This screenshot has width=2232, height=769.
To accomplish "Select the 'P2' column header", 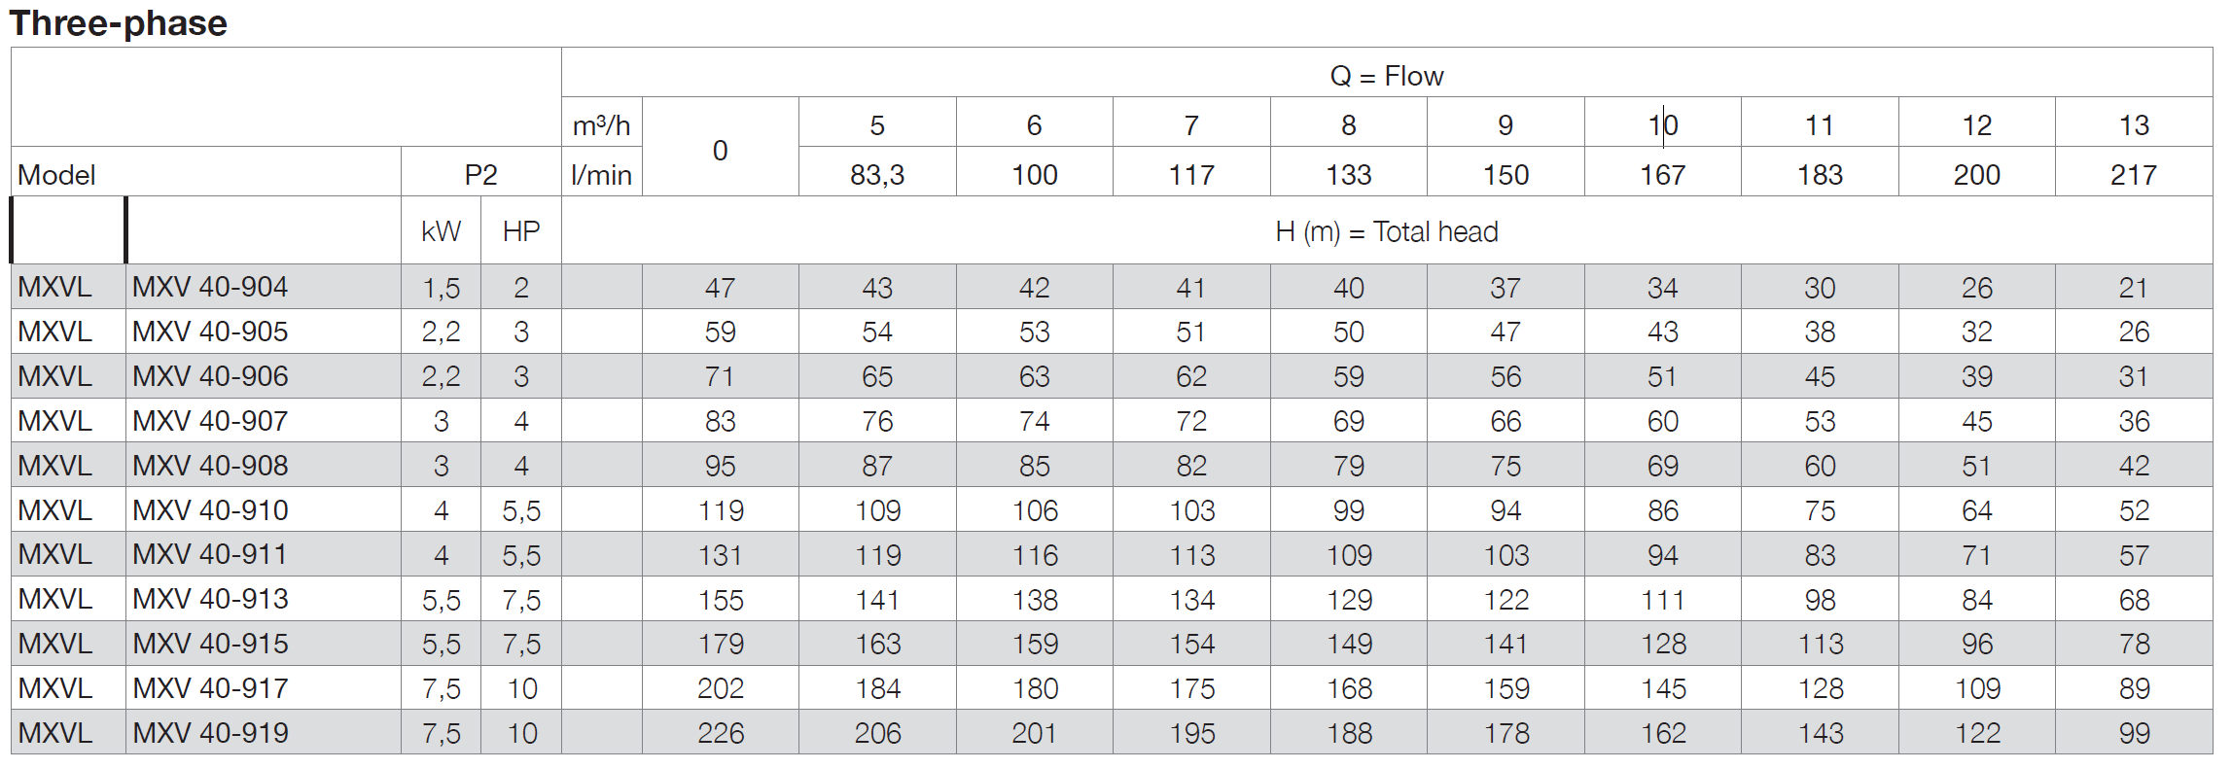I will [480, 175].
